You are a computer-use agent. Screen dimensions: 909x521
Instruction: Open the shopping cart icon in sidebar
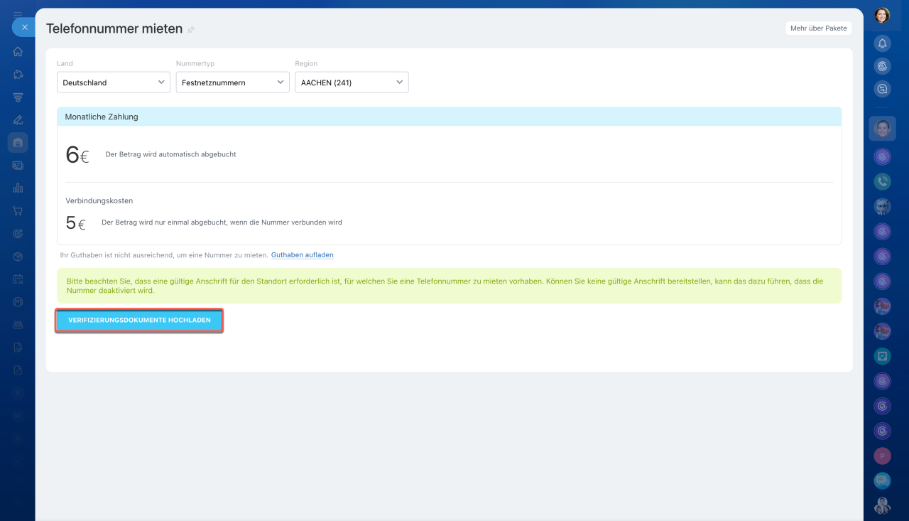(x=18, y=211)
